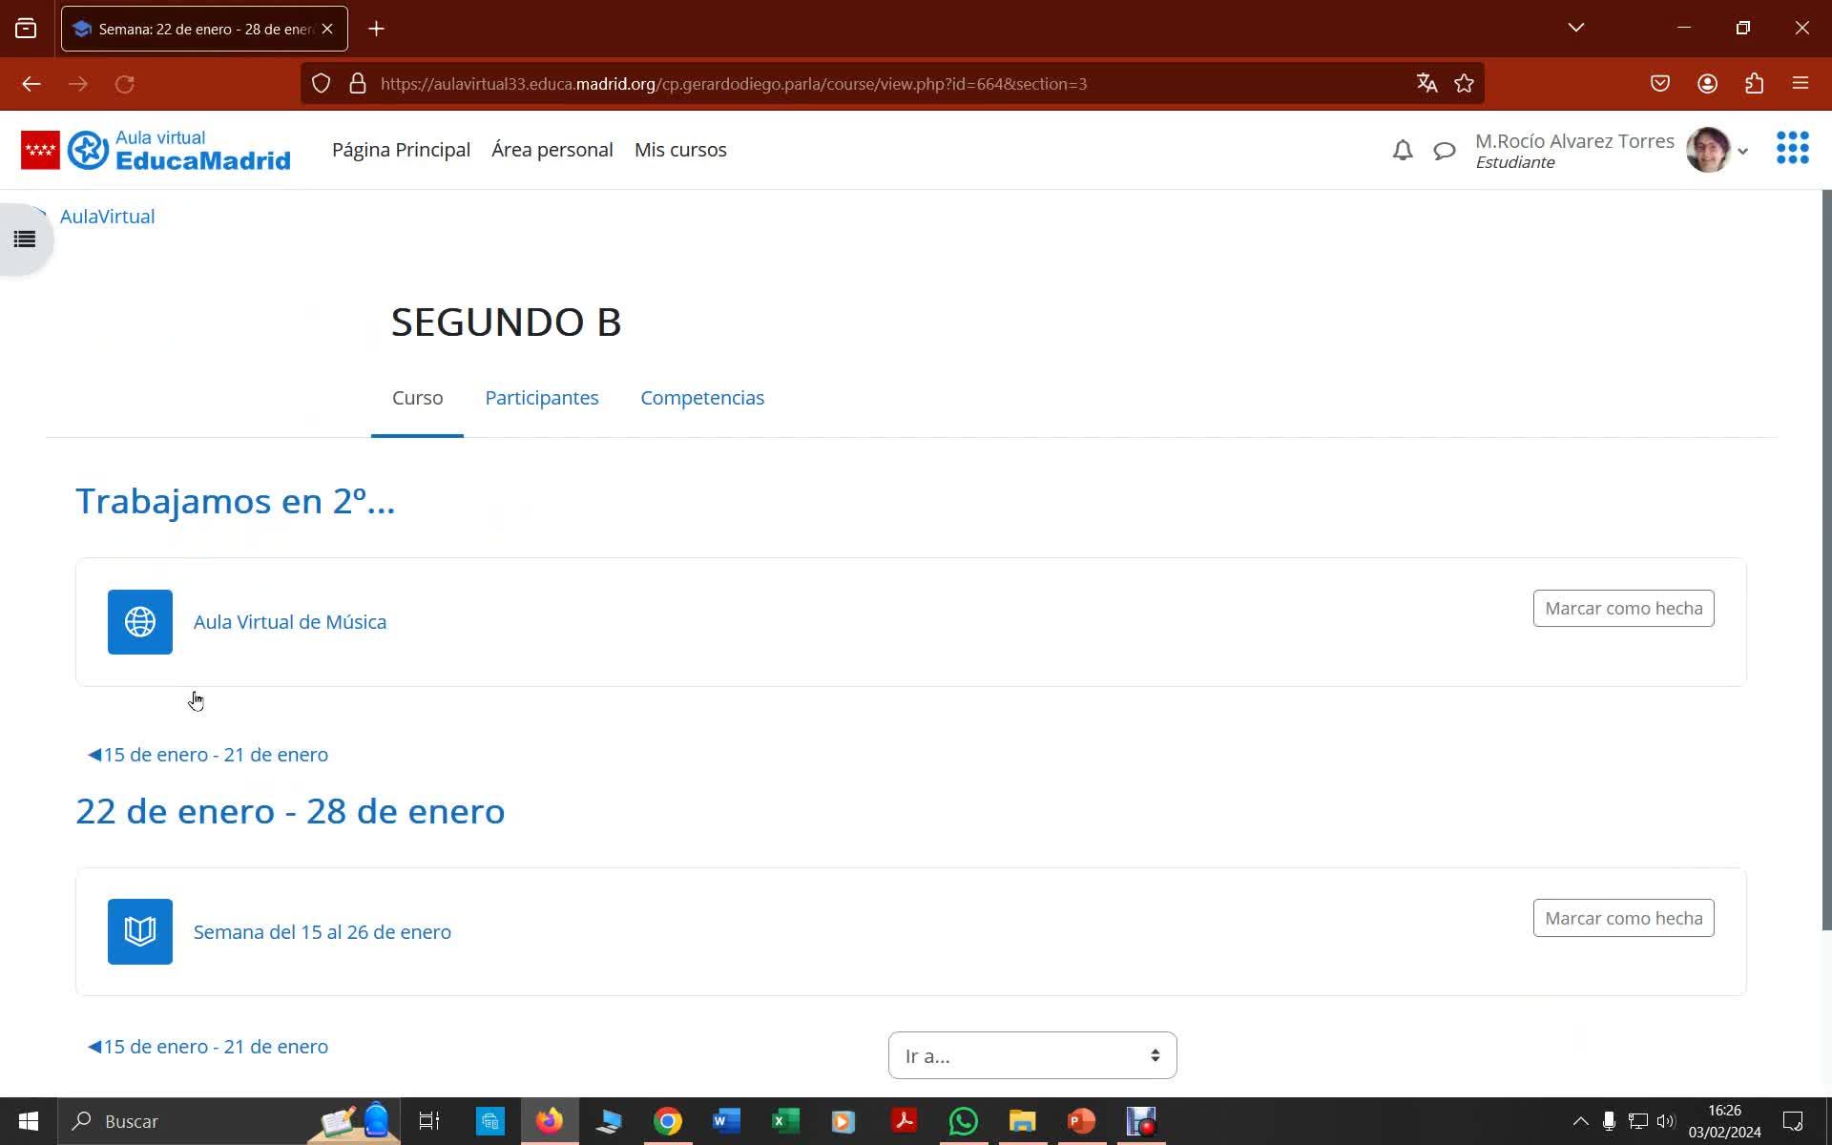
Task: Click the Aula Virtual de Música globe icon
Action: point(140,622)
